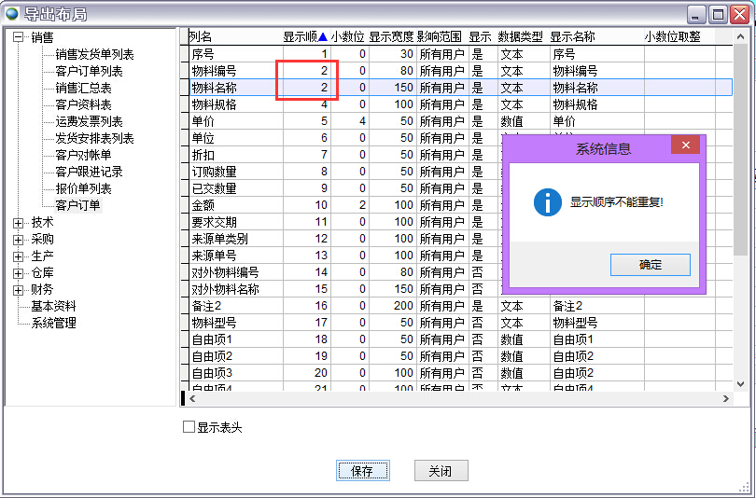Click the horizontal scrollbar right arrow
The height and width of the screenshot is (498, 756).
(x=726, y=399)
